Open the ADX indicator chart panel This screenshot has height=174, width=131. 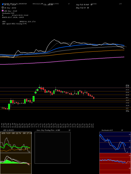(x=16, y=142)
